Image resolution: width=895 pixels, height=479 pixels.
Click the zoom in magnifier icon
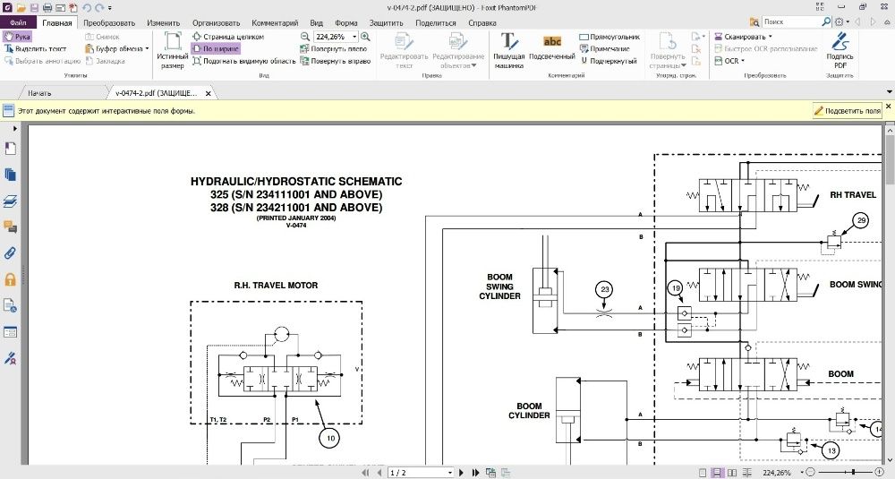pyautogui.click(x=367, y=37)
